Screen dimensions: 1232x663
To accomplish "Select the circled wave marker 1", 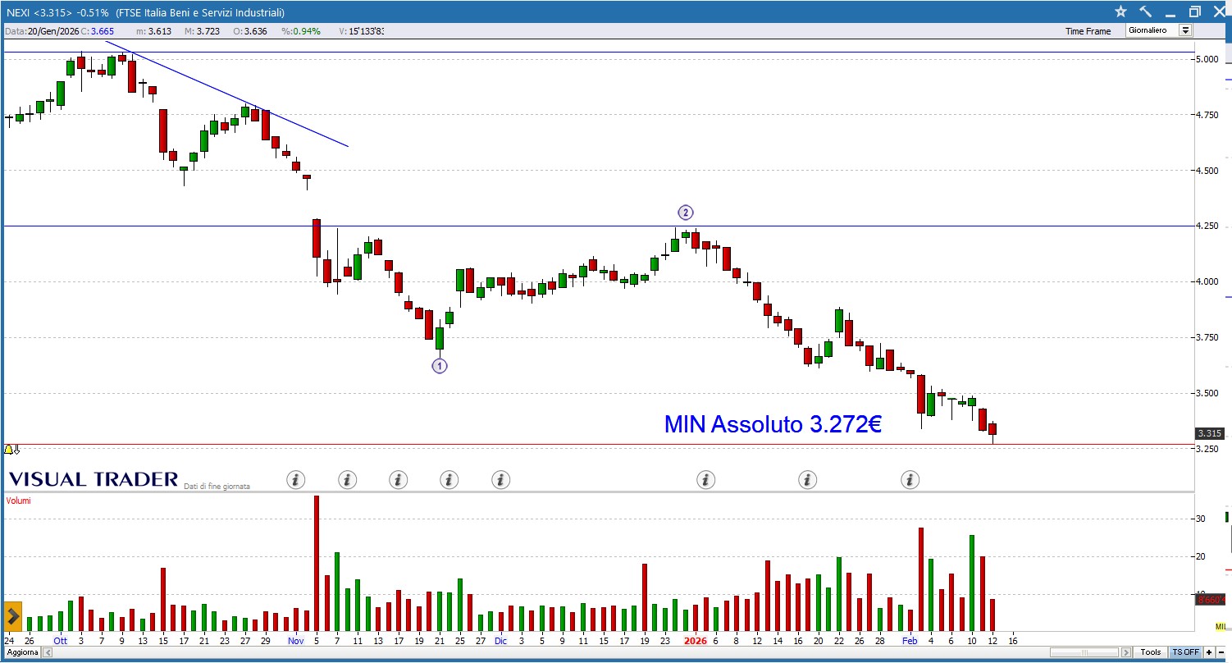I will pyautogui.click(x=440, y=366).
